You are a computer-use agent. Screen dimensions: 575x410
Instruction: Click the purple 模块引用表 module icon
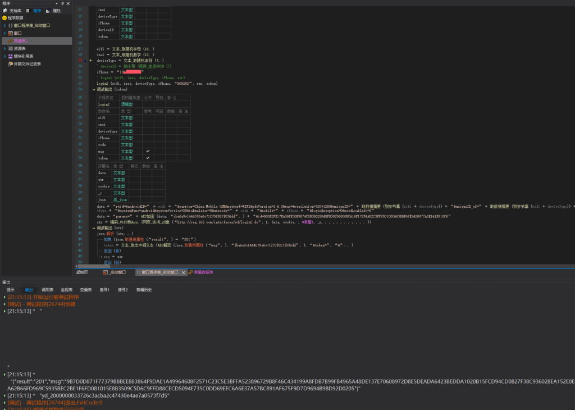(11, 57)
